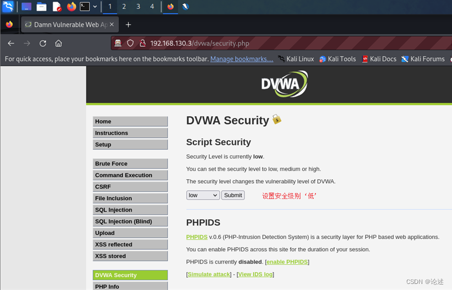
Task: Expand the terminal launcher dropdown arrow
Action: tap(95, 7)
